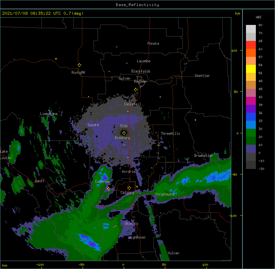Click the Ponoka city label
275x269 pixels.
click(x=153, y=43)
